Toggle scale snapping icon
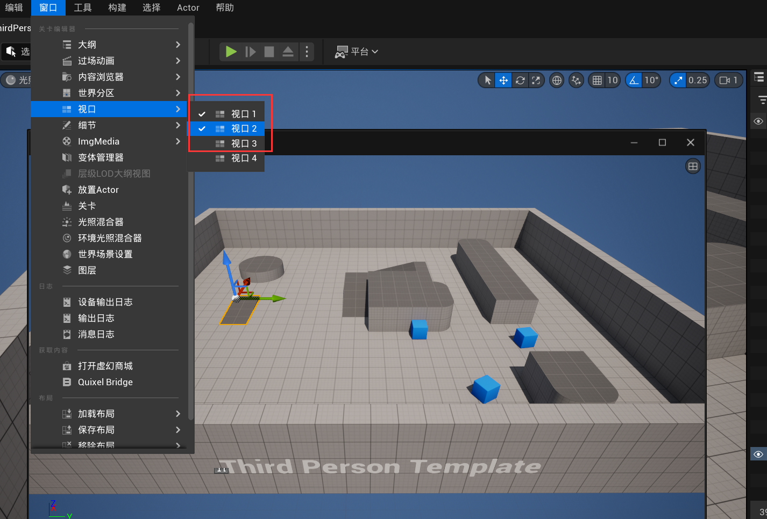 pos(678,80)
